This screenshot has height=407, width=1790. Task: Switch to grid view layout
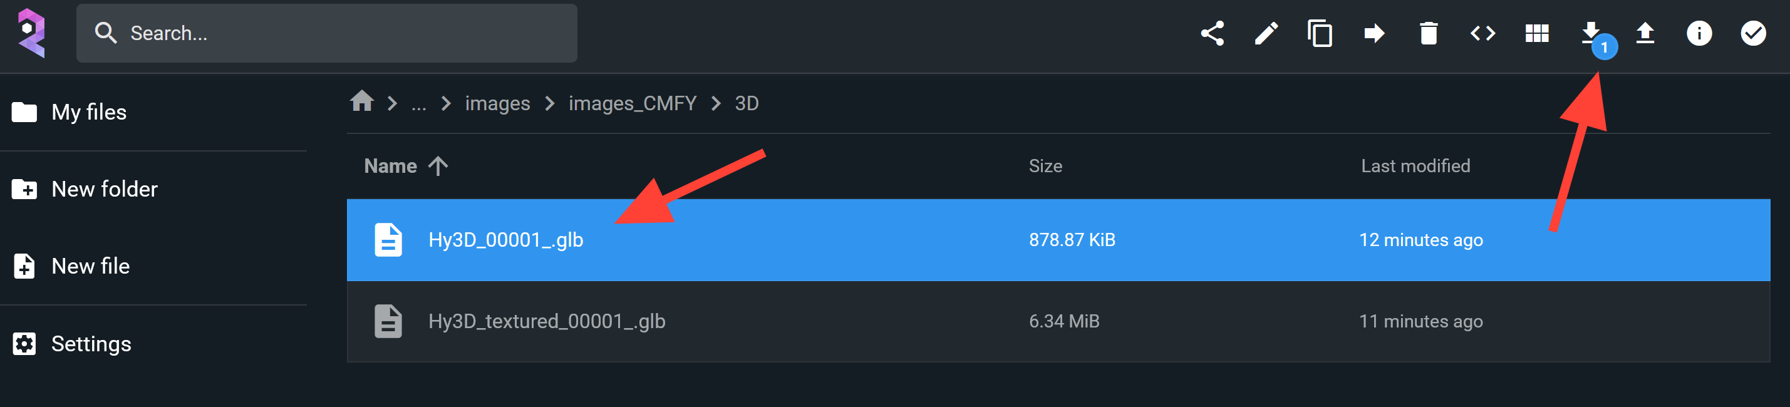(1536, 33)
